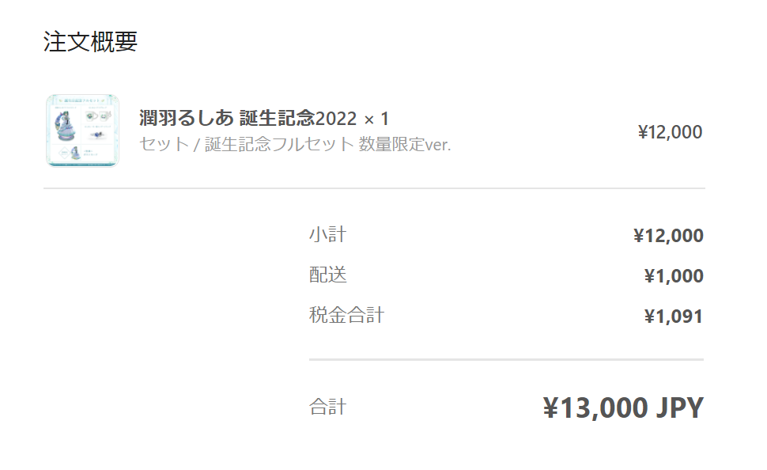Click the JPY currency code
Viewport: 767px width, 470px height.
[679, 408]
